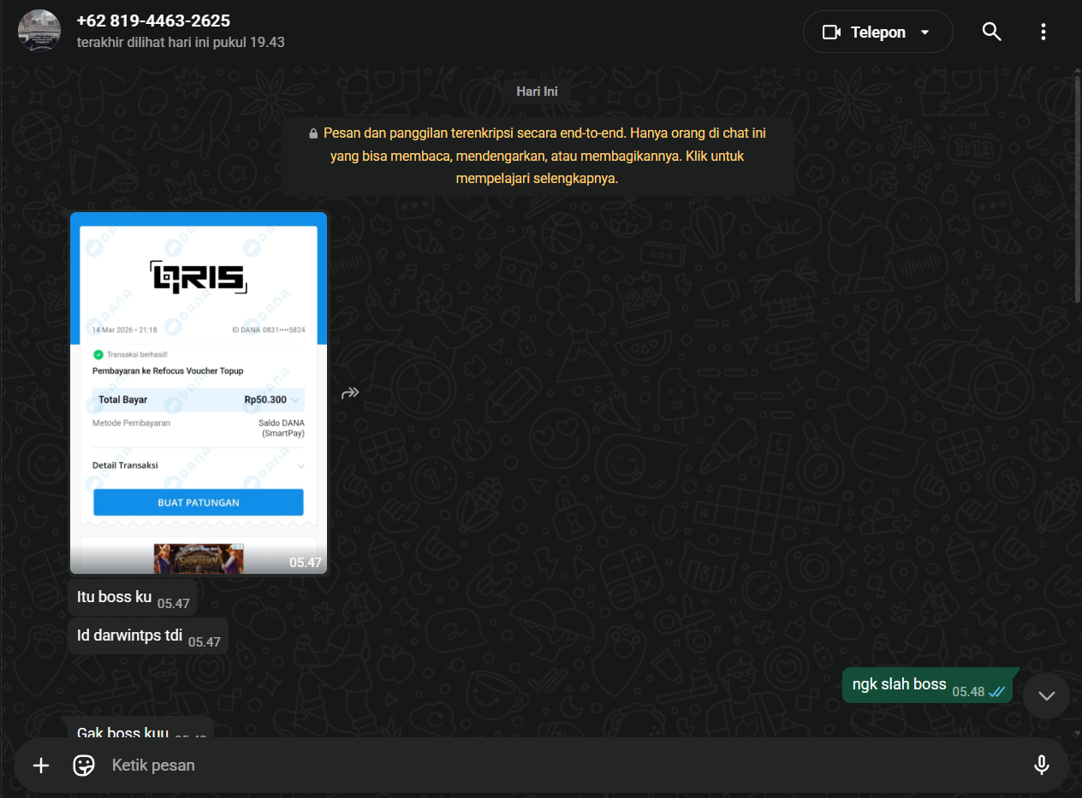This screenshot has height=798, width=1082.
Task: Open the attachment plus icon
Action: tap(41, 765)
